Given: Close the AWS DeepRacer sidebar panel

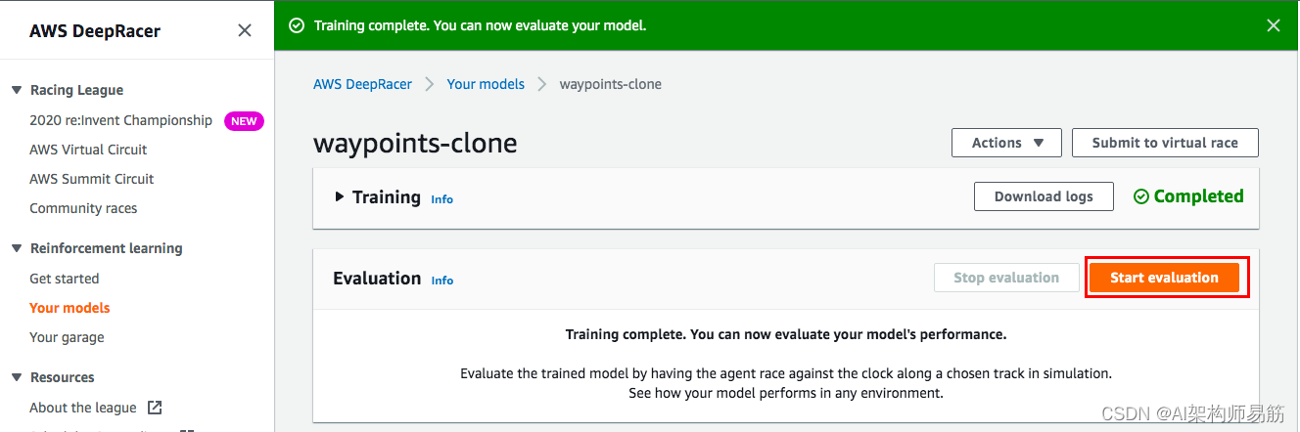Looking at the screenshot, I should click(x=245, y=30).
